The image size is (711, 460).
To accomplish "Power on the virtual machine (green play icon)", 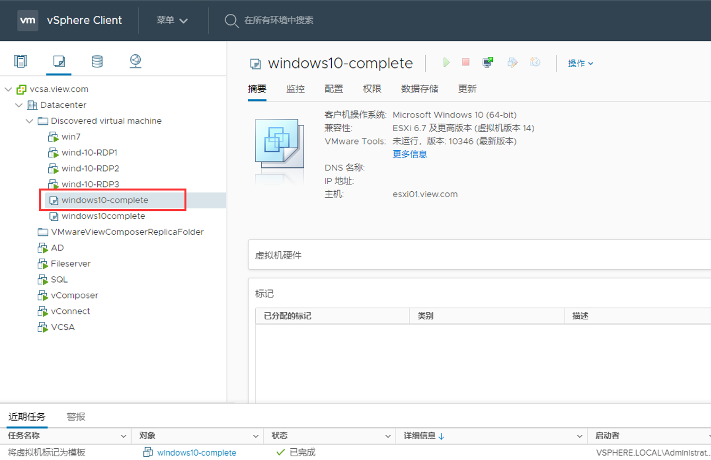I will [446, 63].
